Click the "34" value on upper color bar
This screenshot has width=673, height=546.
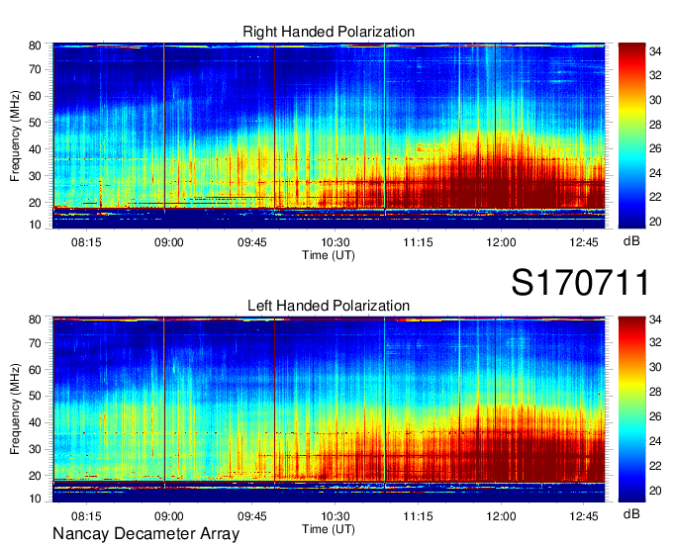(x=655, y=51)
